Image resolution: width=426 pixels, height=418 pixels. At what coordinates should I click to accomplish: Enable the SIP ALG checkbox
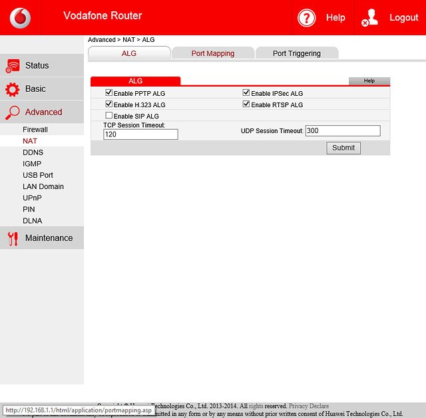click(108, 115)
